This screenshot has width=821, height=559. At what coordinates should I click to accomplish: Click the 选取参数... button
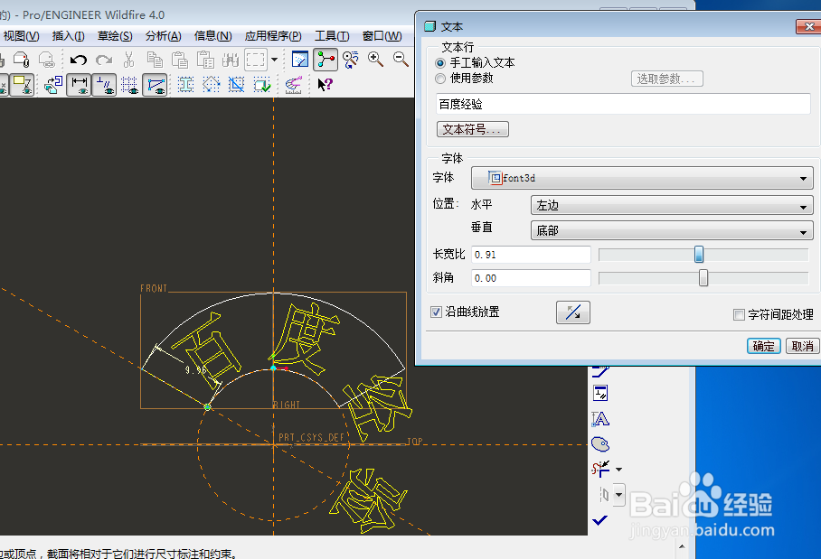[x=666, y=79]
